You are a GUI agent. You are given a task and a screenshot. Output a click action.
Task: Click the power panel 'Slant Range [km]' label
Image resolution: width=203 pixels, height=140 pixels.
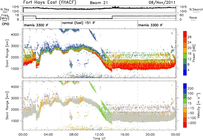click(7, 53)
